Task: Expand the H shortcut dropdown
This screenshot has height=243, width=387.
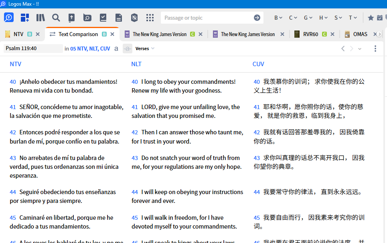Action: click(x=323, y=18)
